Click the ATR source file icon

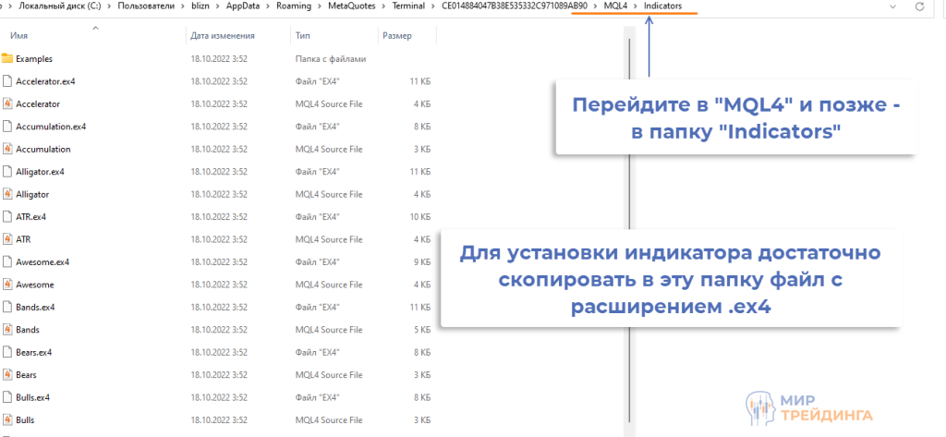(x=7, y=239)
